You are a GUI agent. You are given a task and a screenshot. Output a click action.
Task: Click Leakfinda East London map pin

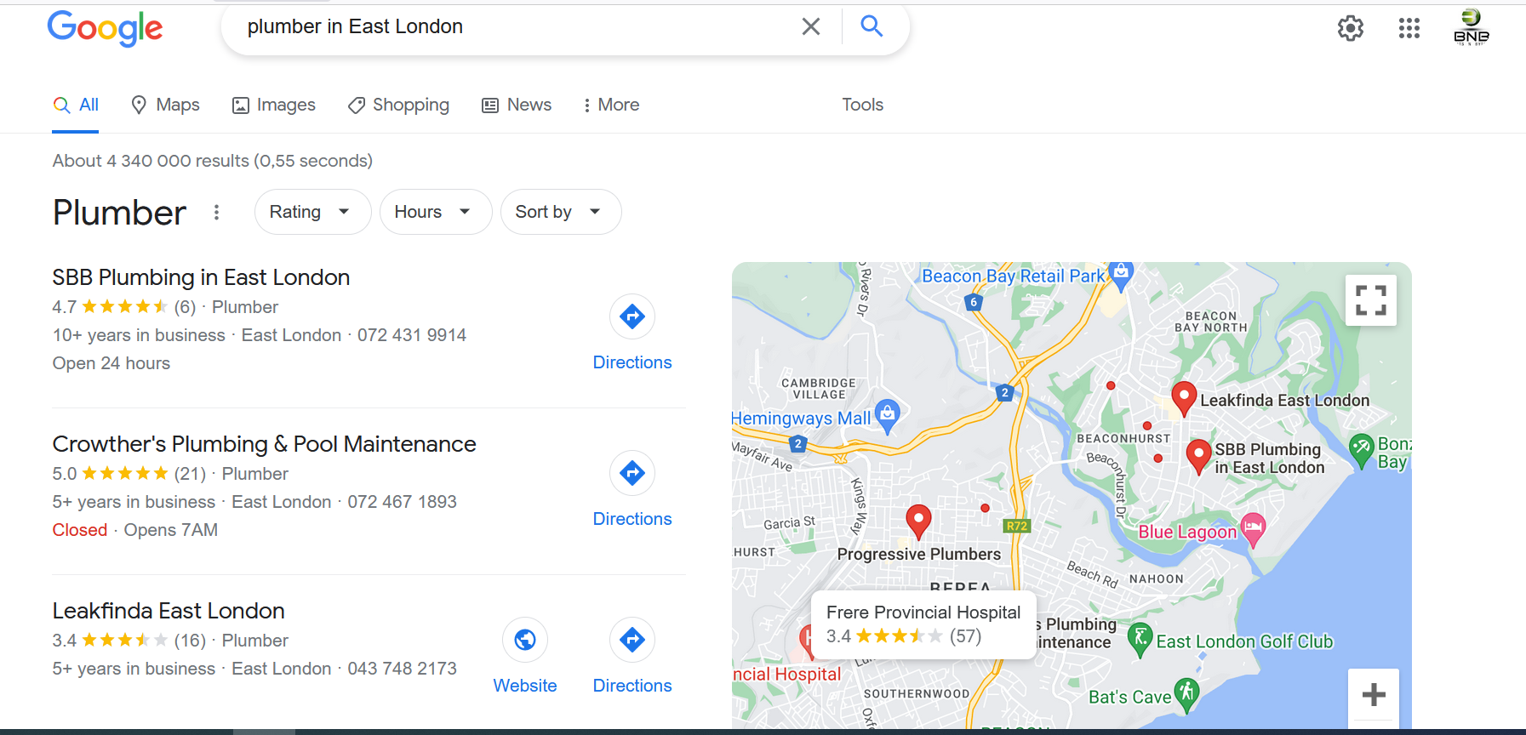pos(1184,398)
